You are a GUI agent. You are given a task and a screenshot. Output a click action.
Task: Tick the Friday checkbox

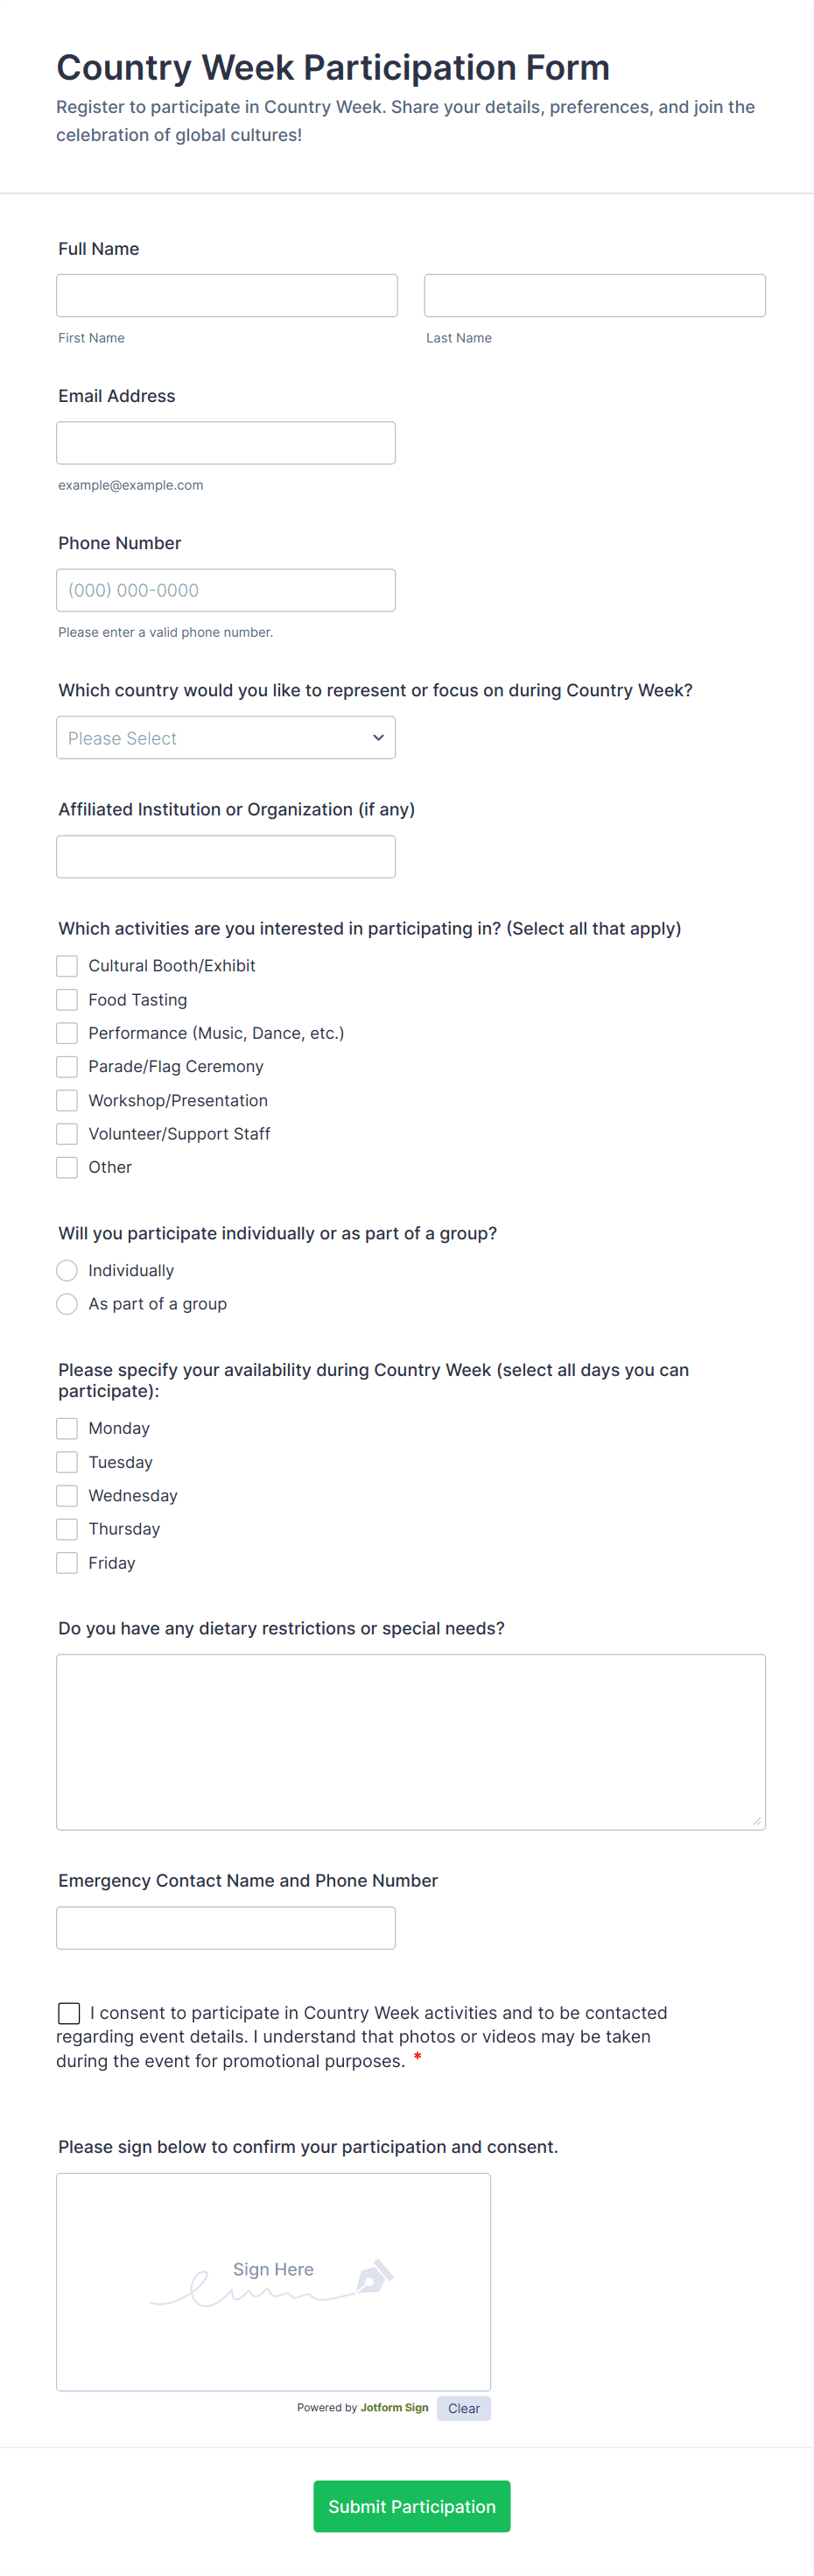(x=67, y=1563)
